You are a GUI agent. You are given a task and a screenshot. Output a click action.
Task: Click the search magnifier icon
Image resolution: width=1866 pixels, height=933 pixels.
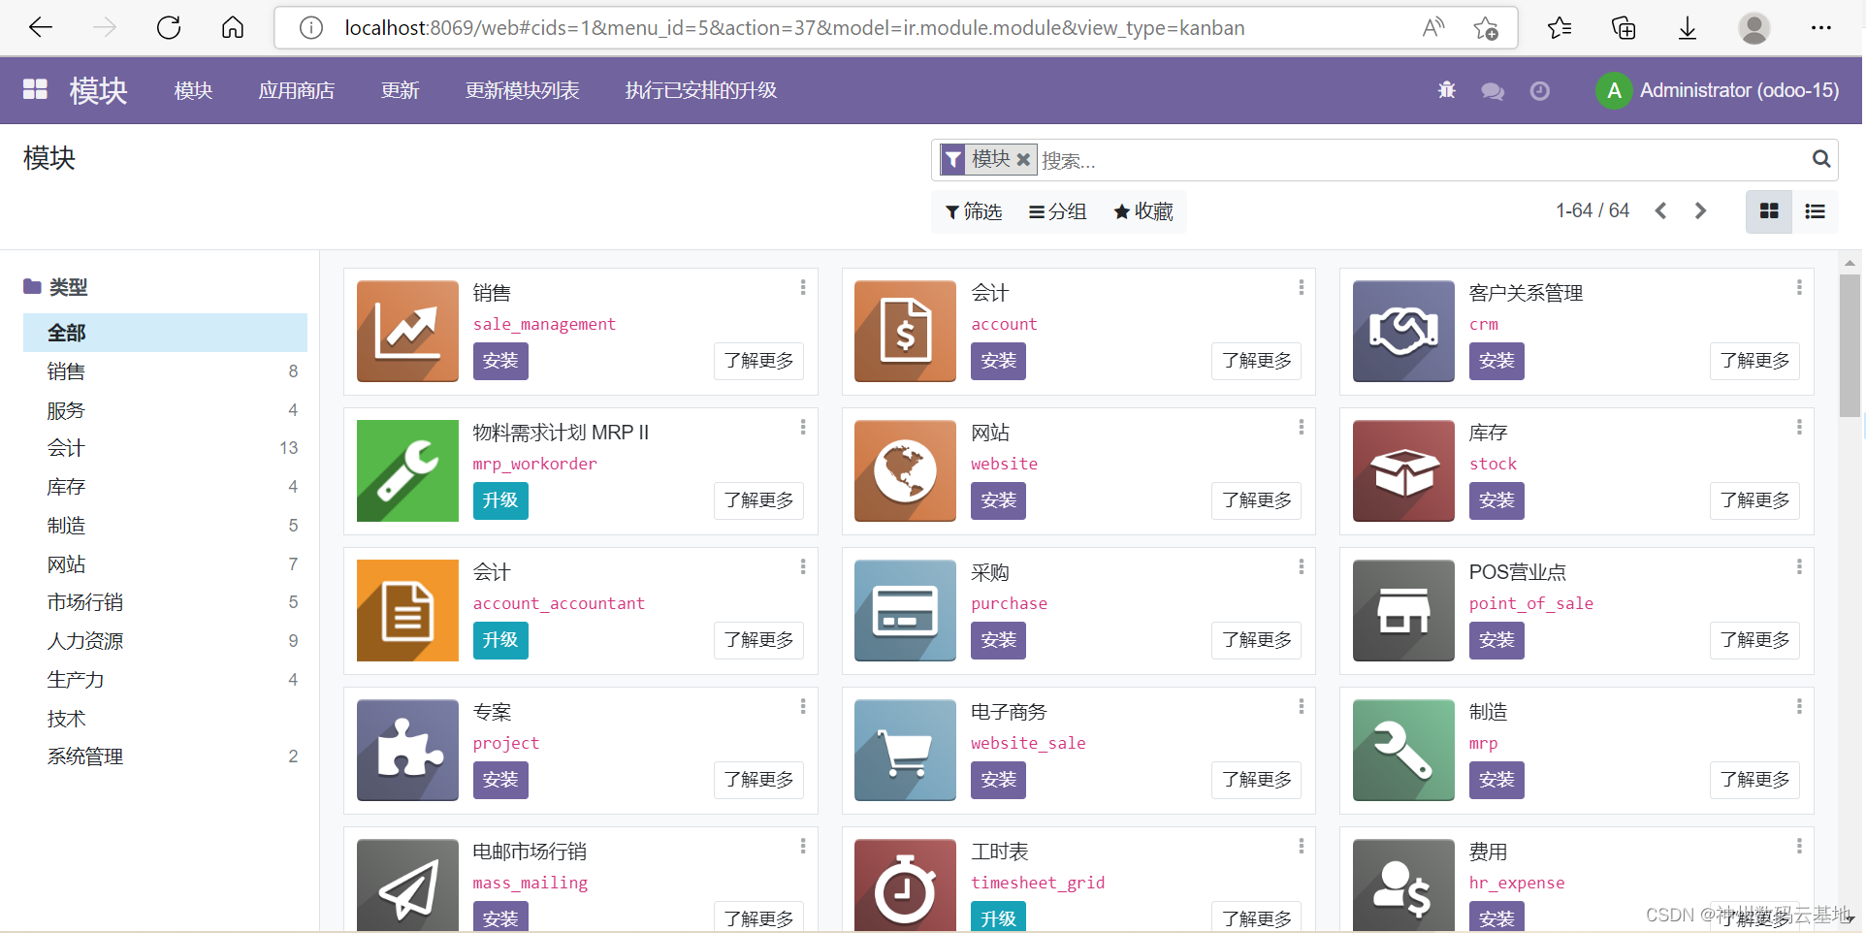[1821, 159]
